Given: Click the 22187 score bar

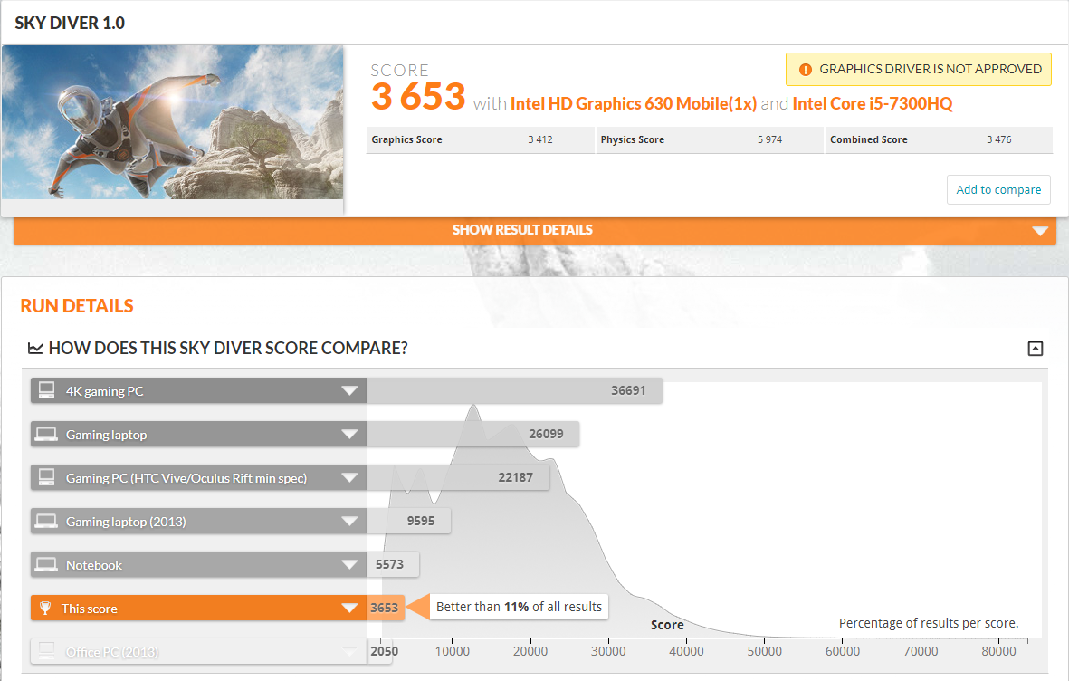Looking at the screenshot, I should click(x=458, y=477).
